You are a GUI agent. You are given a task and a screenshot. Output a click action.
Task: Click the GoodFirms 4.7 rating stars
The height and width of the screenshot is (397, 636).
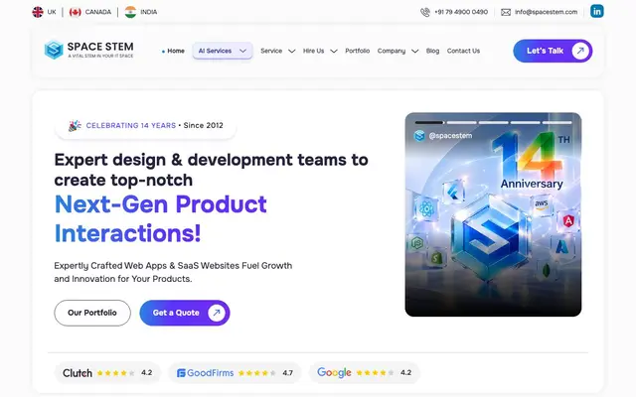pyautogui.click(x=256, y=373)
